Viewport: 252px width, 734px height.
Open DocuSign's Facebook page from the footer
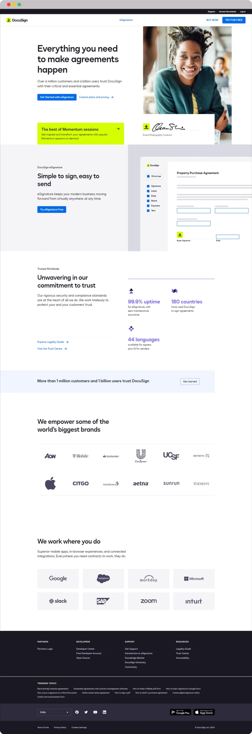click(77, 712)
